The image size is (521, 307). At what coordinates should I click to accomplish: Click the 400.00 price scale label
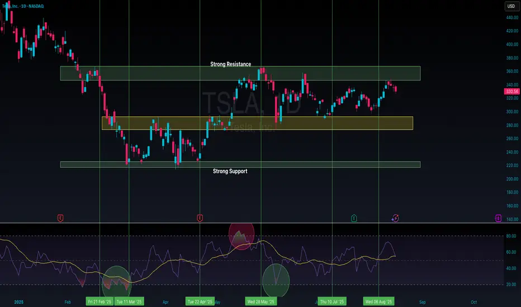point(512,44)
